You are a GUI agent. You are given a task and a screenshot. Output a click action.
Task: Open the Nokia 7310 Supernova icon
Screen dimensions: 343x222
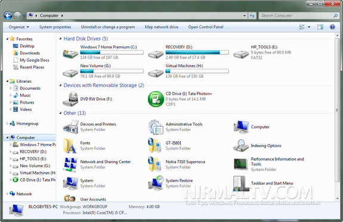click(155, 164)
